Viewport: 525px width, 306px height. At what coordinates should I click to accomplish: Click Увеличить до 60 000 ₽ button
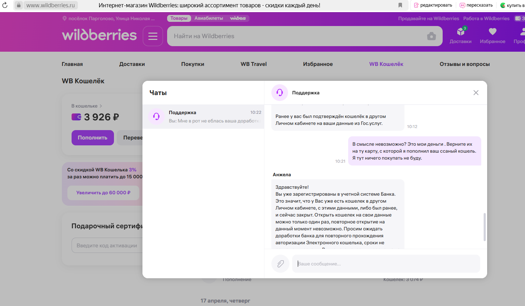(x=103, y=193)
